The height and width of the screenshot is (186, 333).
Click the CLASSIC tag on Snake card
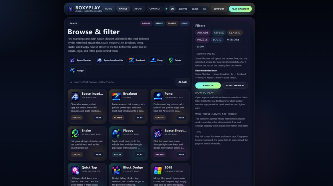pyautogui.click(x=77, y=155)
